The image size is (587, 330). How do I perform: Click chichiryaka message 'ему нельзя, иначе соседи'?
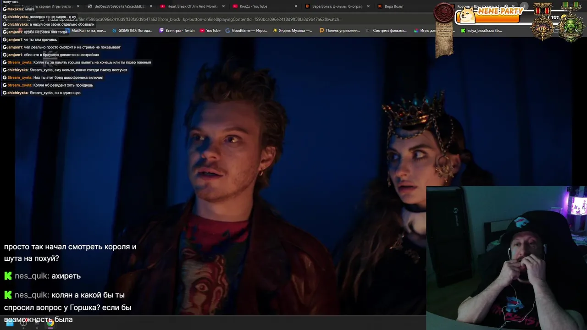[x=65, y=70]
